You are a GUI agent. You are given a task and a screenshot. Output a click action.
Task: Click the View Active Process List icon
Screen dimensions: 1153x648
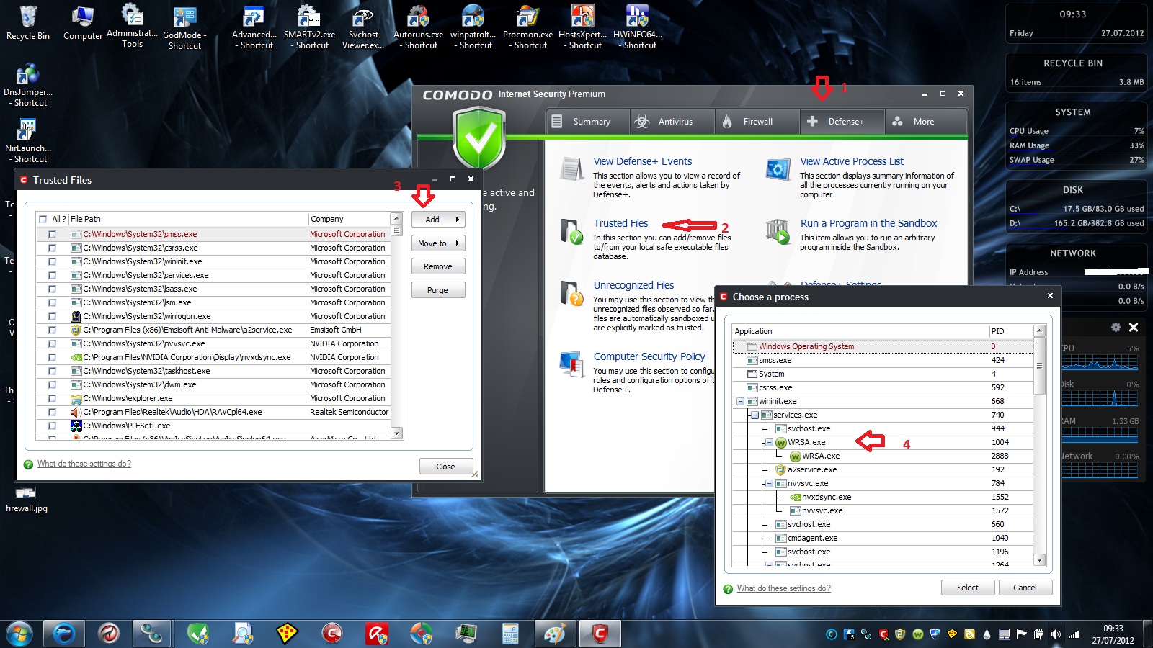point(778,169)
